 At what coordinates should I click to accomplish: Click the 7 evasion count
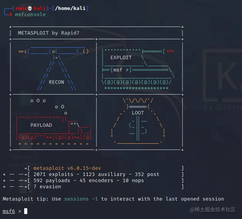tap(47, 187)
